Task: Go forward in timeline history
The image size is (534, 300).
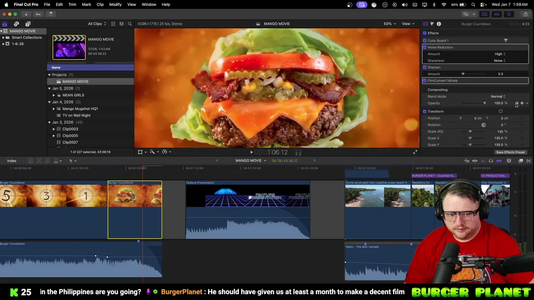Action: (x=315, y=160)
